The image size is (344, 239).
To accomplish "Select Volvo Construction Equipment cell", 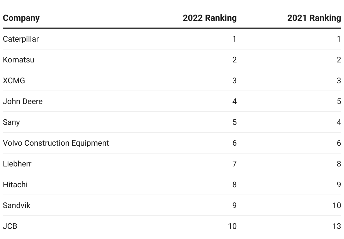I will pyautogui.click(x=56, y=143).
